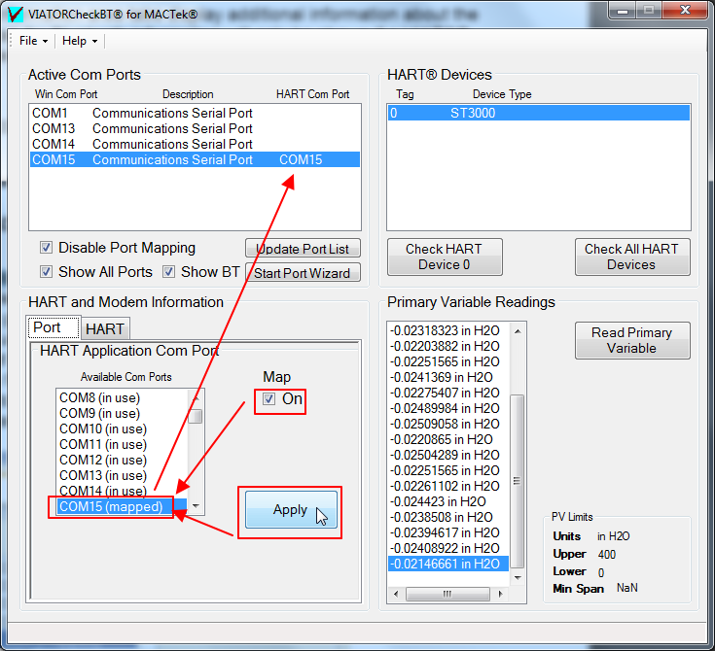Toggle Show All Ports checkbox

[x=46, y=272]
